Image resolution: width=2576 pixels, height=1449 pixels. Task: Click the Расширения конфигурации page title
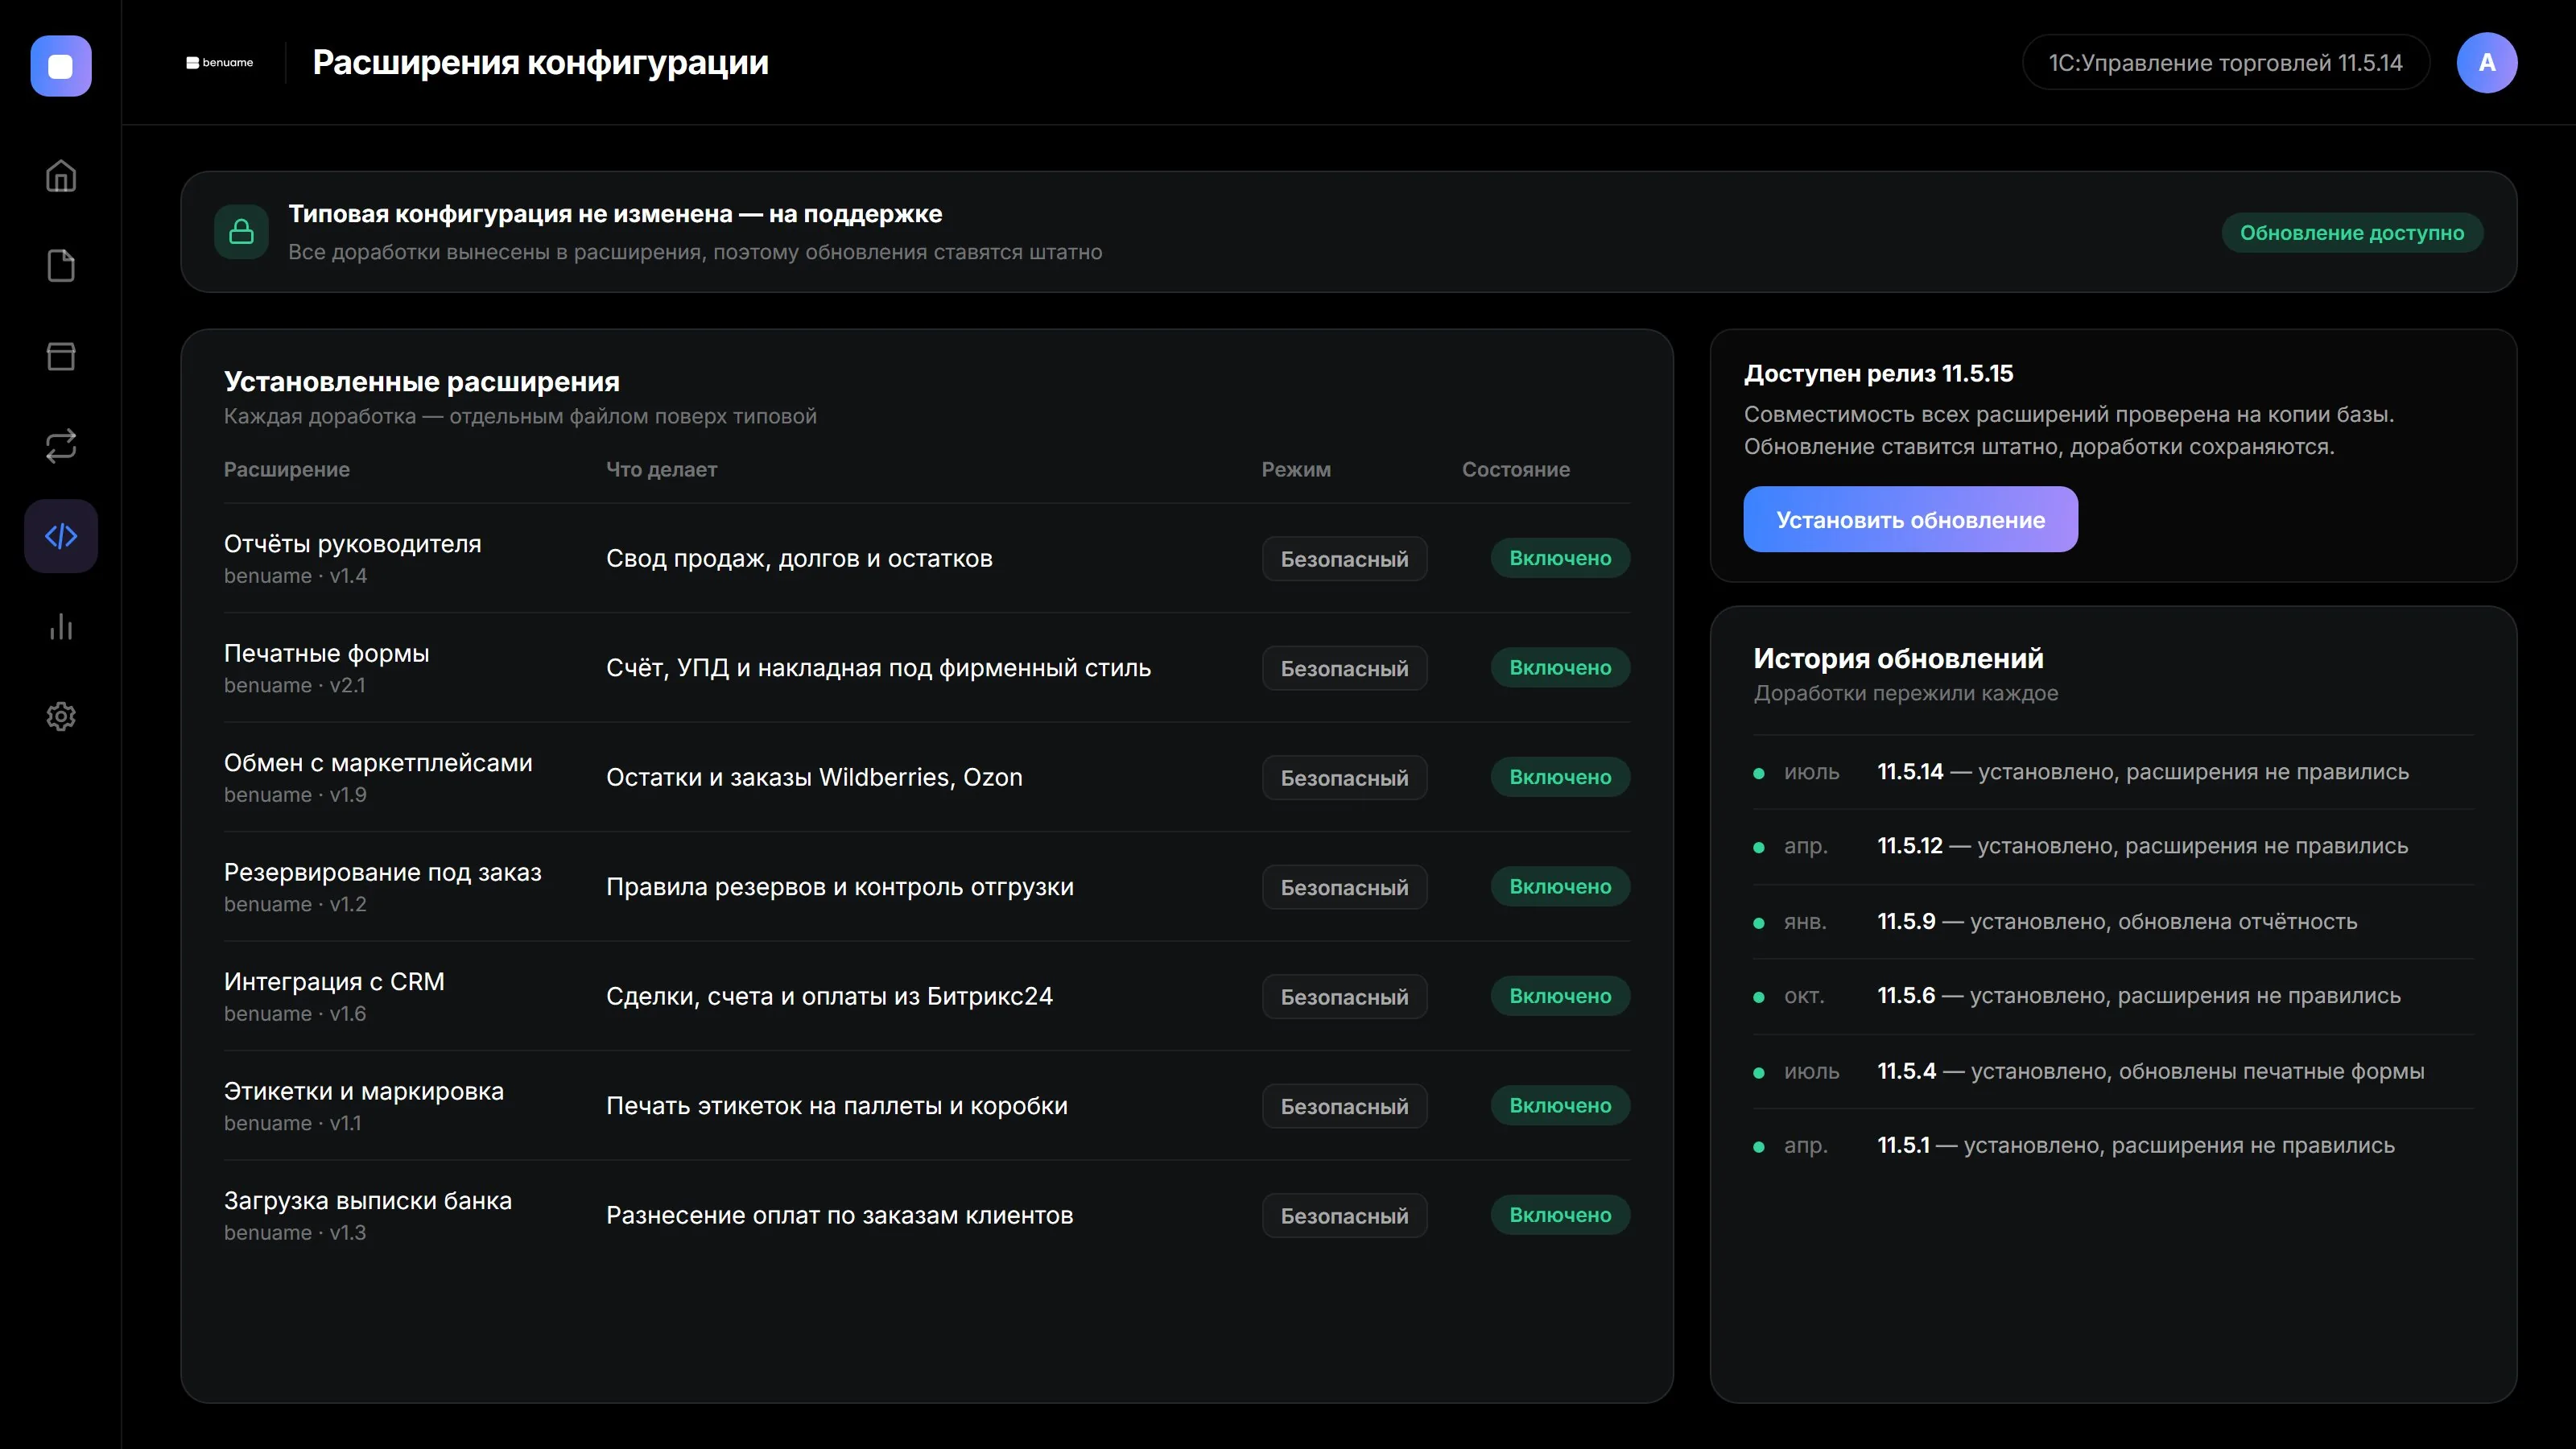click(x=540, y=62)
